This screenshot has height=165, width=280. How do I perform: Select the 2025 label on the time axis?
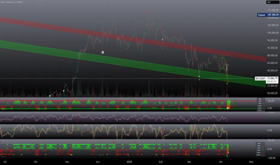point(129,162)
